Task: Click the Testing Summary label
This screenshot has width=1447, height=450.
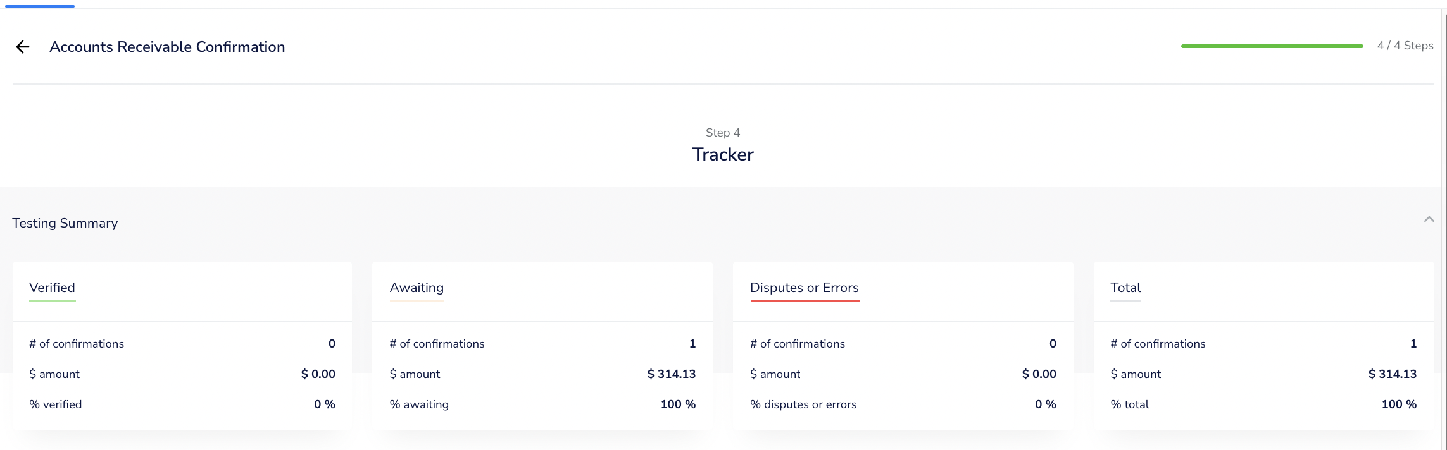Action: pos(65,223)
